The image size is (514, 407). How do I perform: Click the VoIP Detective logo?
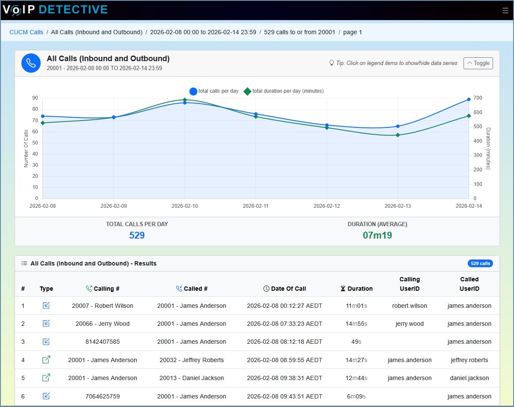pyautogui.click(x=55, y=10)
